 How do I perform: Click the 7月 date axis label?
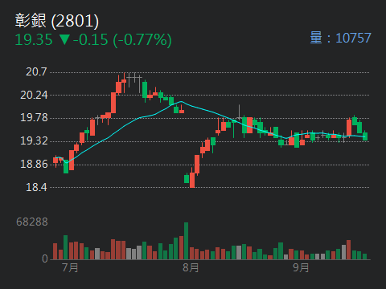click(70, 267)
